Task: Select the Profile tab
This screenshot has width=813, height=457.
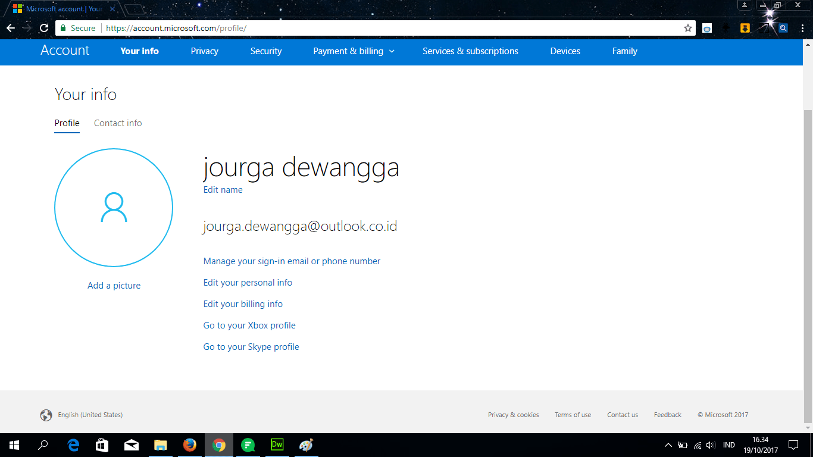Action: click(x=67, y=123)
